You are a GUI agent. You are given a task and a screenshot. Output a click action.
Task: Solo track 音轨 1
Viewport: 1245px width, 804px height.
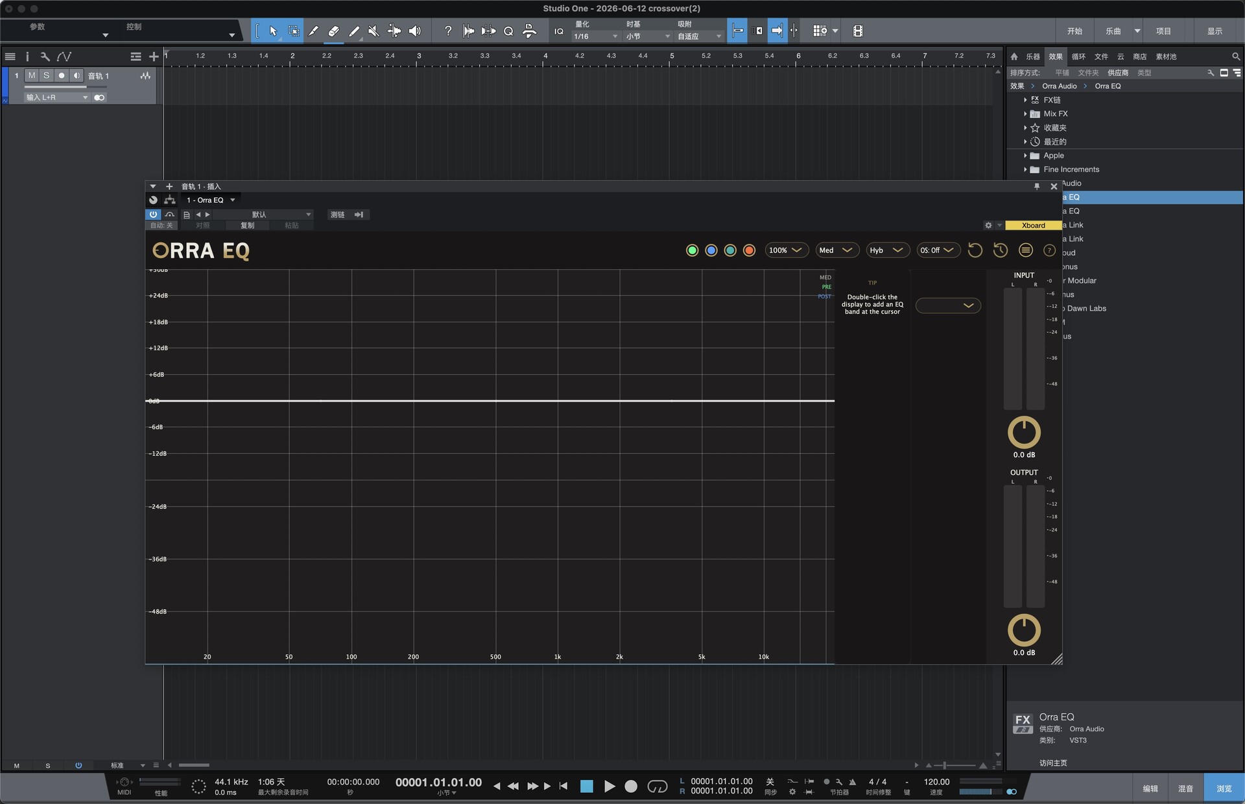46,76
